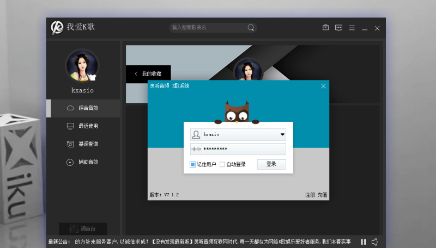Uncheck the 记住用户 checkbox

point(192,164)
